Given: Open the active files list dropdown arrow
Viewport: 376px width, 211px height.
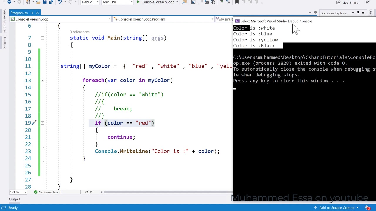Looking at the screenshot, I should click(x=310, y=13).
